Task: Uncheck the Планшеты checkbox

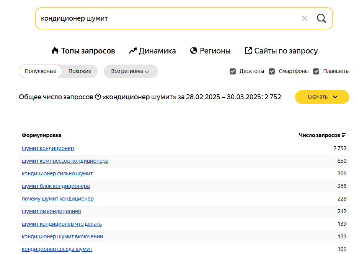Action: coord(316,71)
